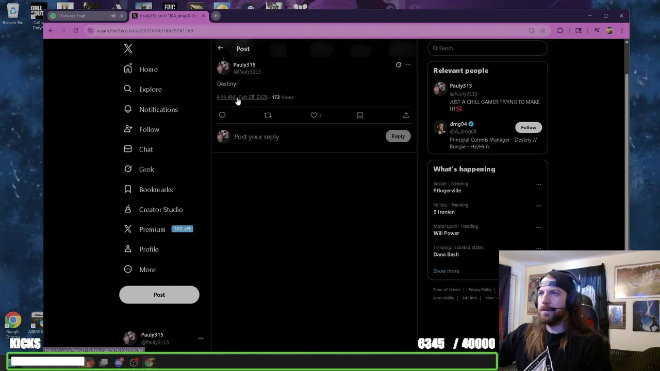Like the post with the heart icon

click(x=313, y=115)
